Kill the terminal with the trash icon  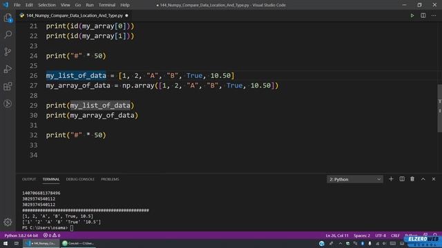[412, 179]
